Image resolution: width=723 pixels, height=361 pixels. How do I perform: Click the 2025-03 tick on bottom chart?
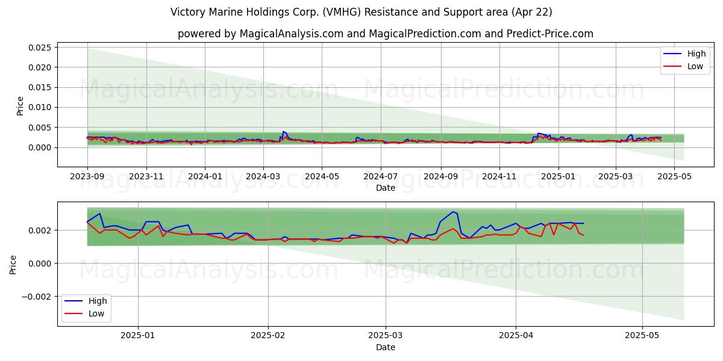click(x=385, y=335)
